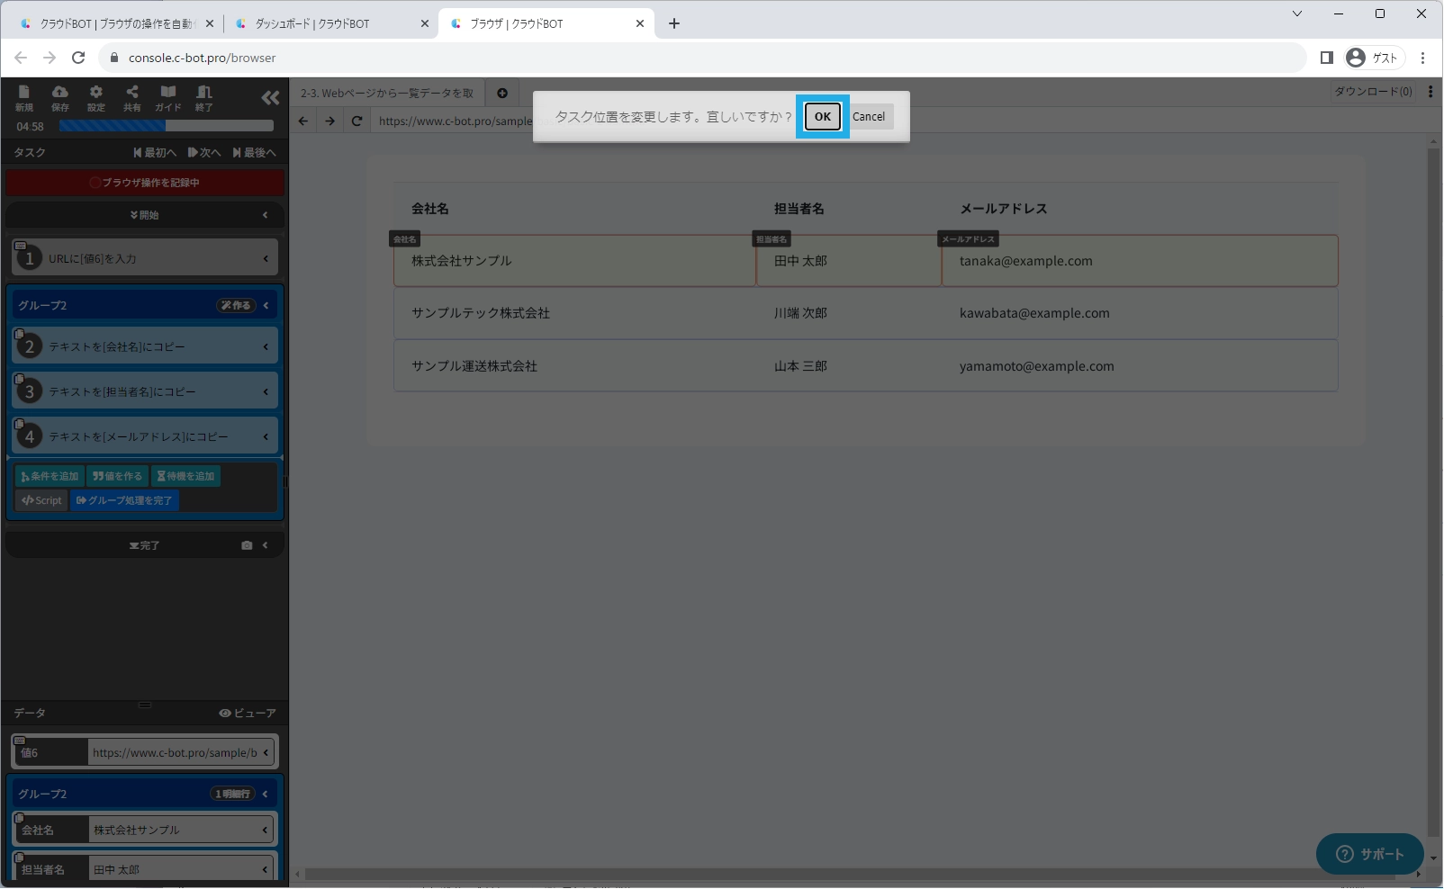1444x889 pixels.
Task: Click the camera icon in 完了 row
Action: tap(247, 545)
